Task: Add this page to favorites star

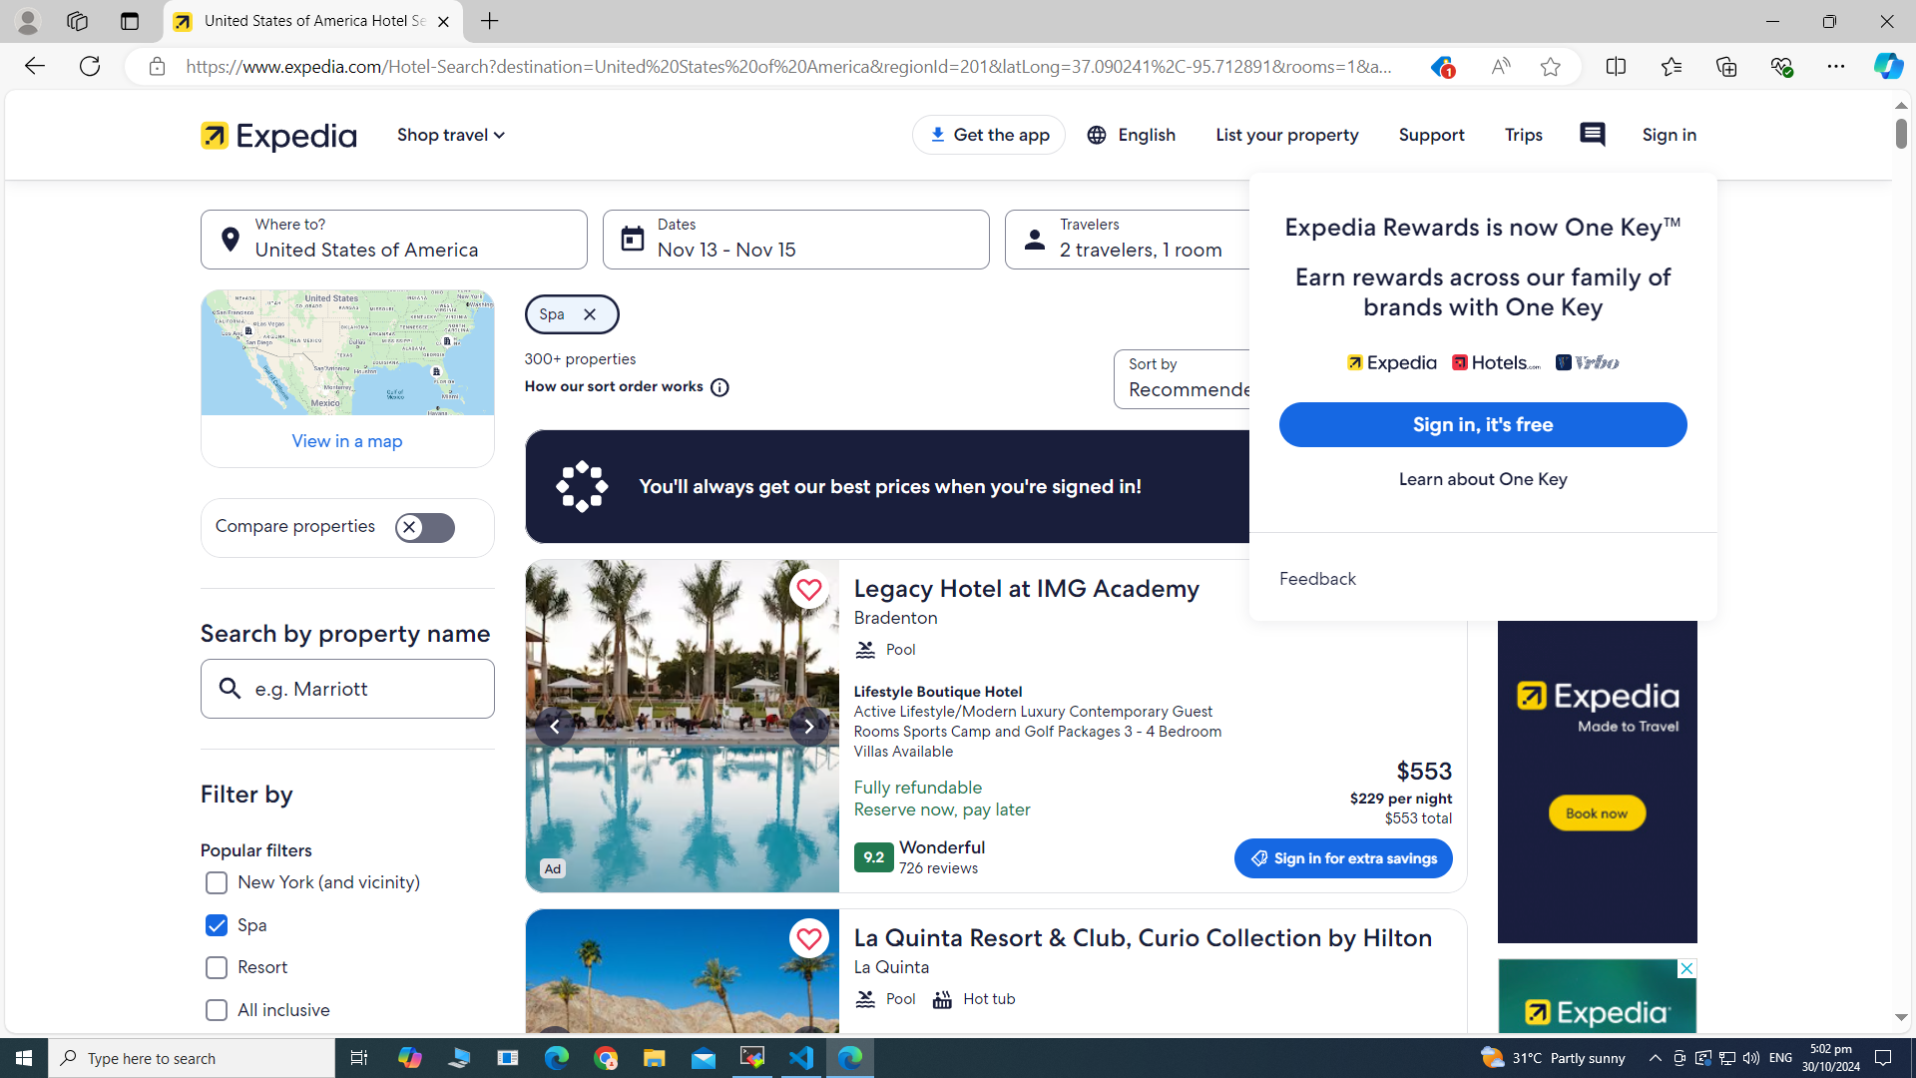Action: (1550, 67)
